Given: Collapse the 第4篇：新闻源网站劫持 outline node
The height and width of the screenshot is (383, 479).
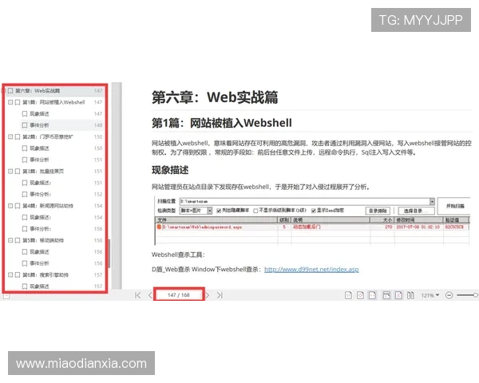Looking at the screenshot, I should pos(10,206).
